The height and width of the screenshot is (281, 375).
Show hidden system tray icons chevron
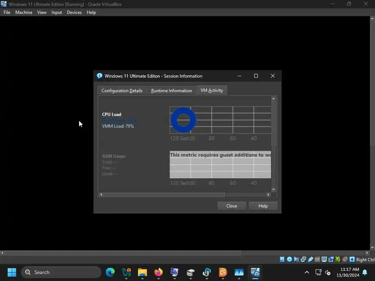(307, 272)
